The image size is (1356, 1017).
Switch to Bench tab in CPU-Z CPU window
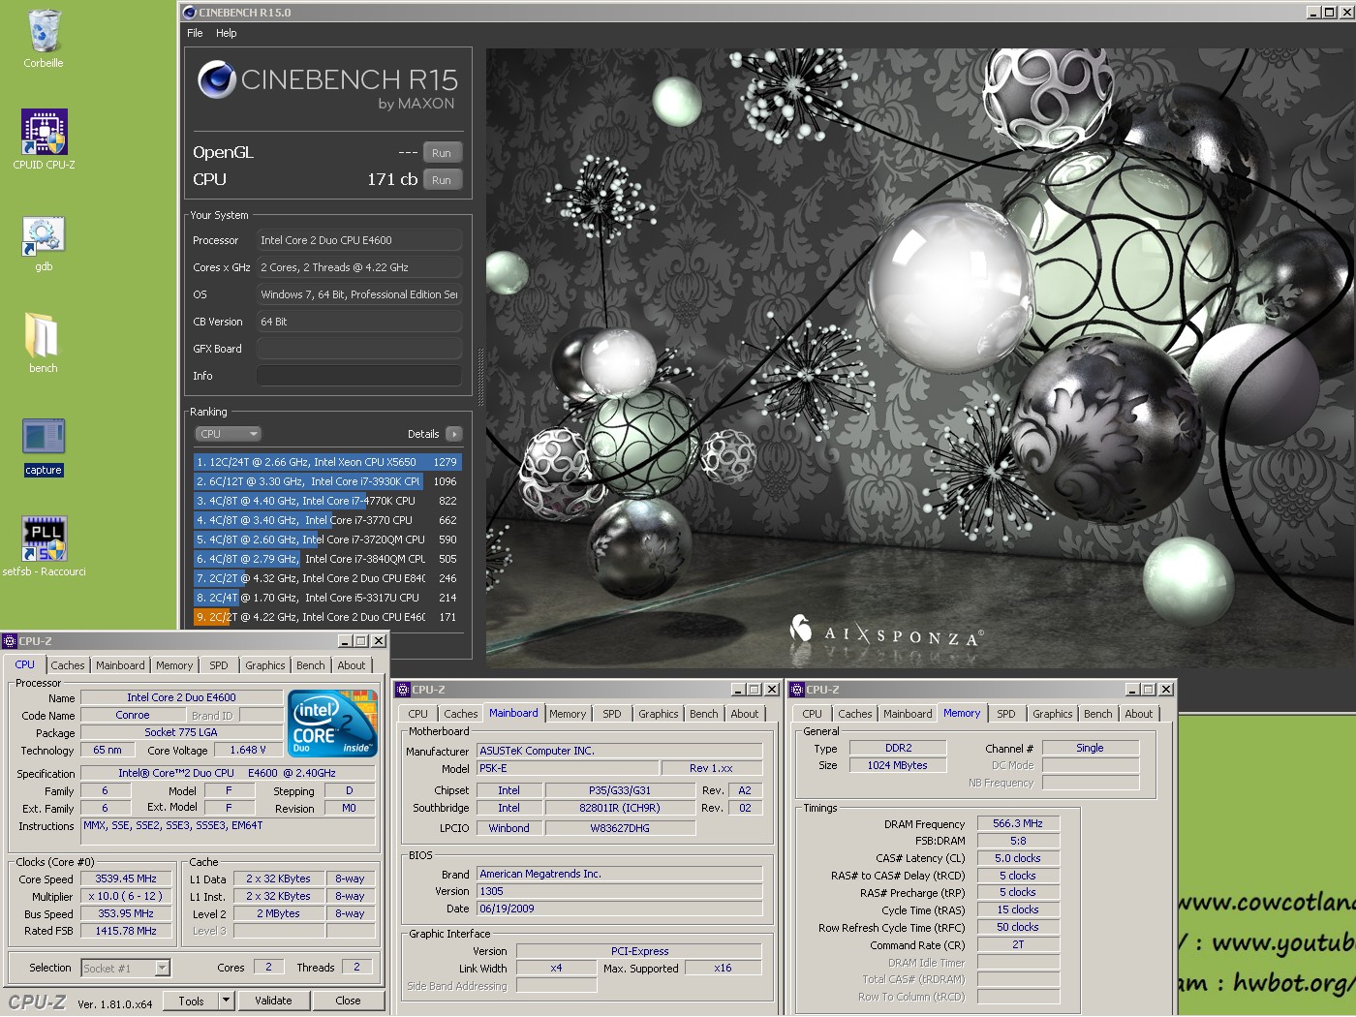click(x=311, y=665)
